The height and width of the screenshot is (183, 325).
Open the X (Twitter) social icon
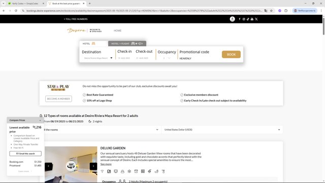[x=256, y=19]
